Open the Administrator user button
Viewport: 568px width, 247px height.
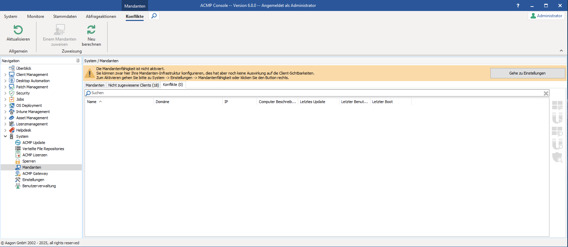(x=546, y=16)
